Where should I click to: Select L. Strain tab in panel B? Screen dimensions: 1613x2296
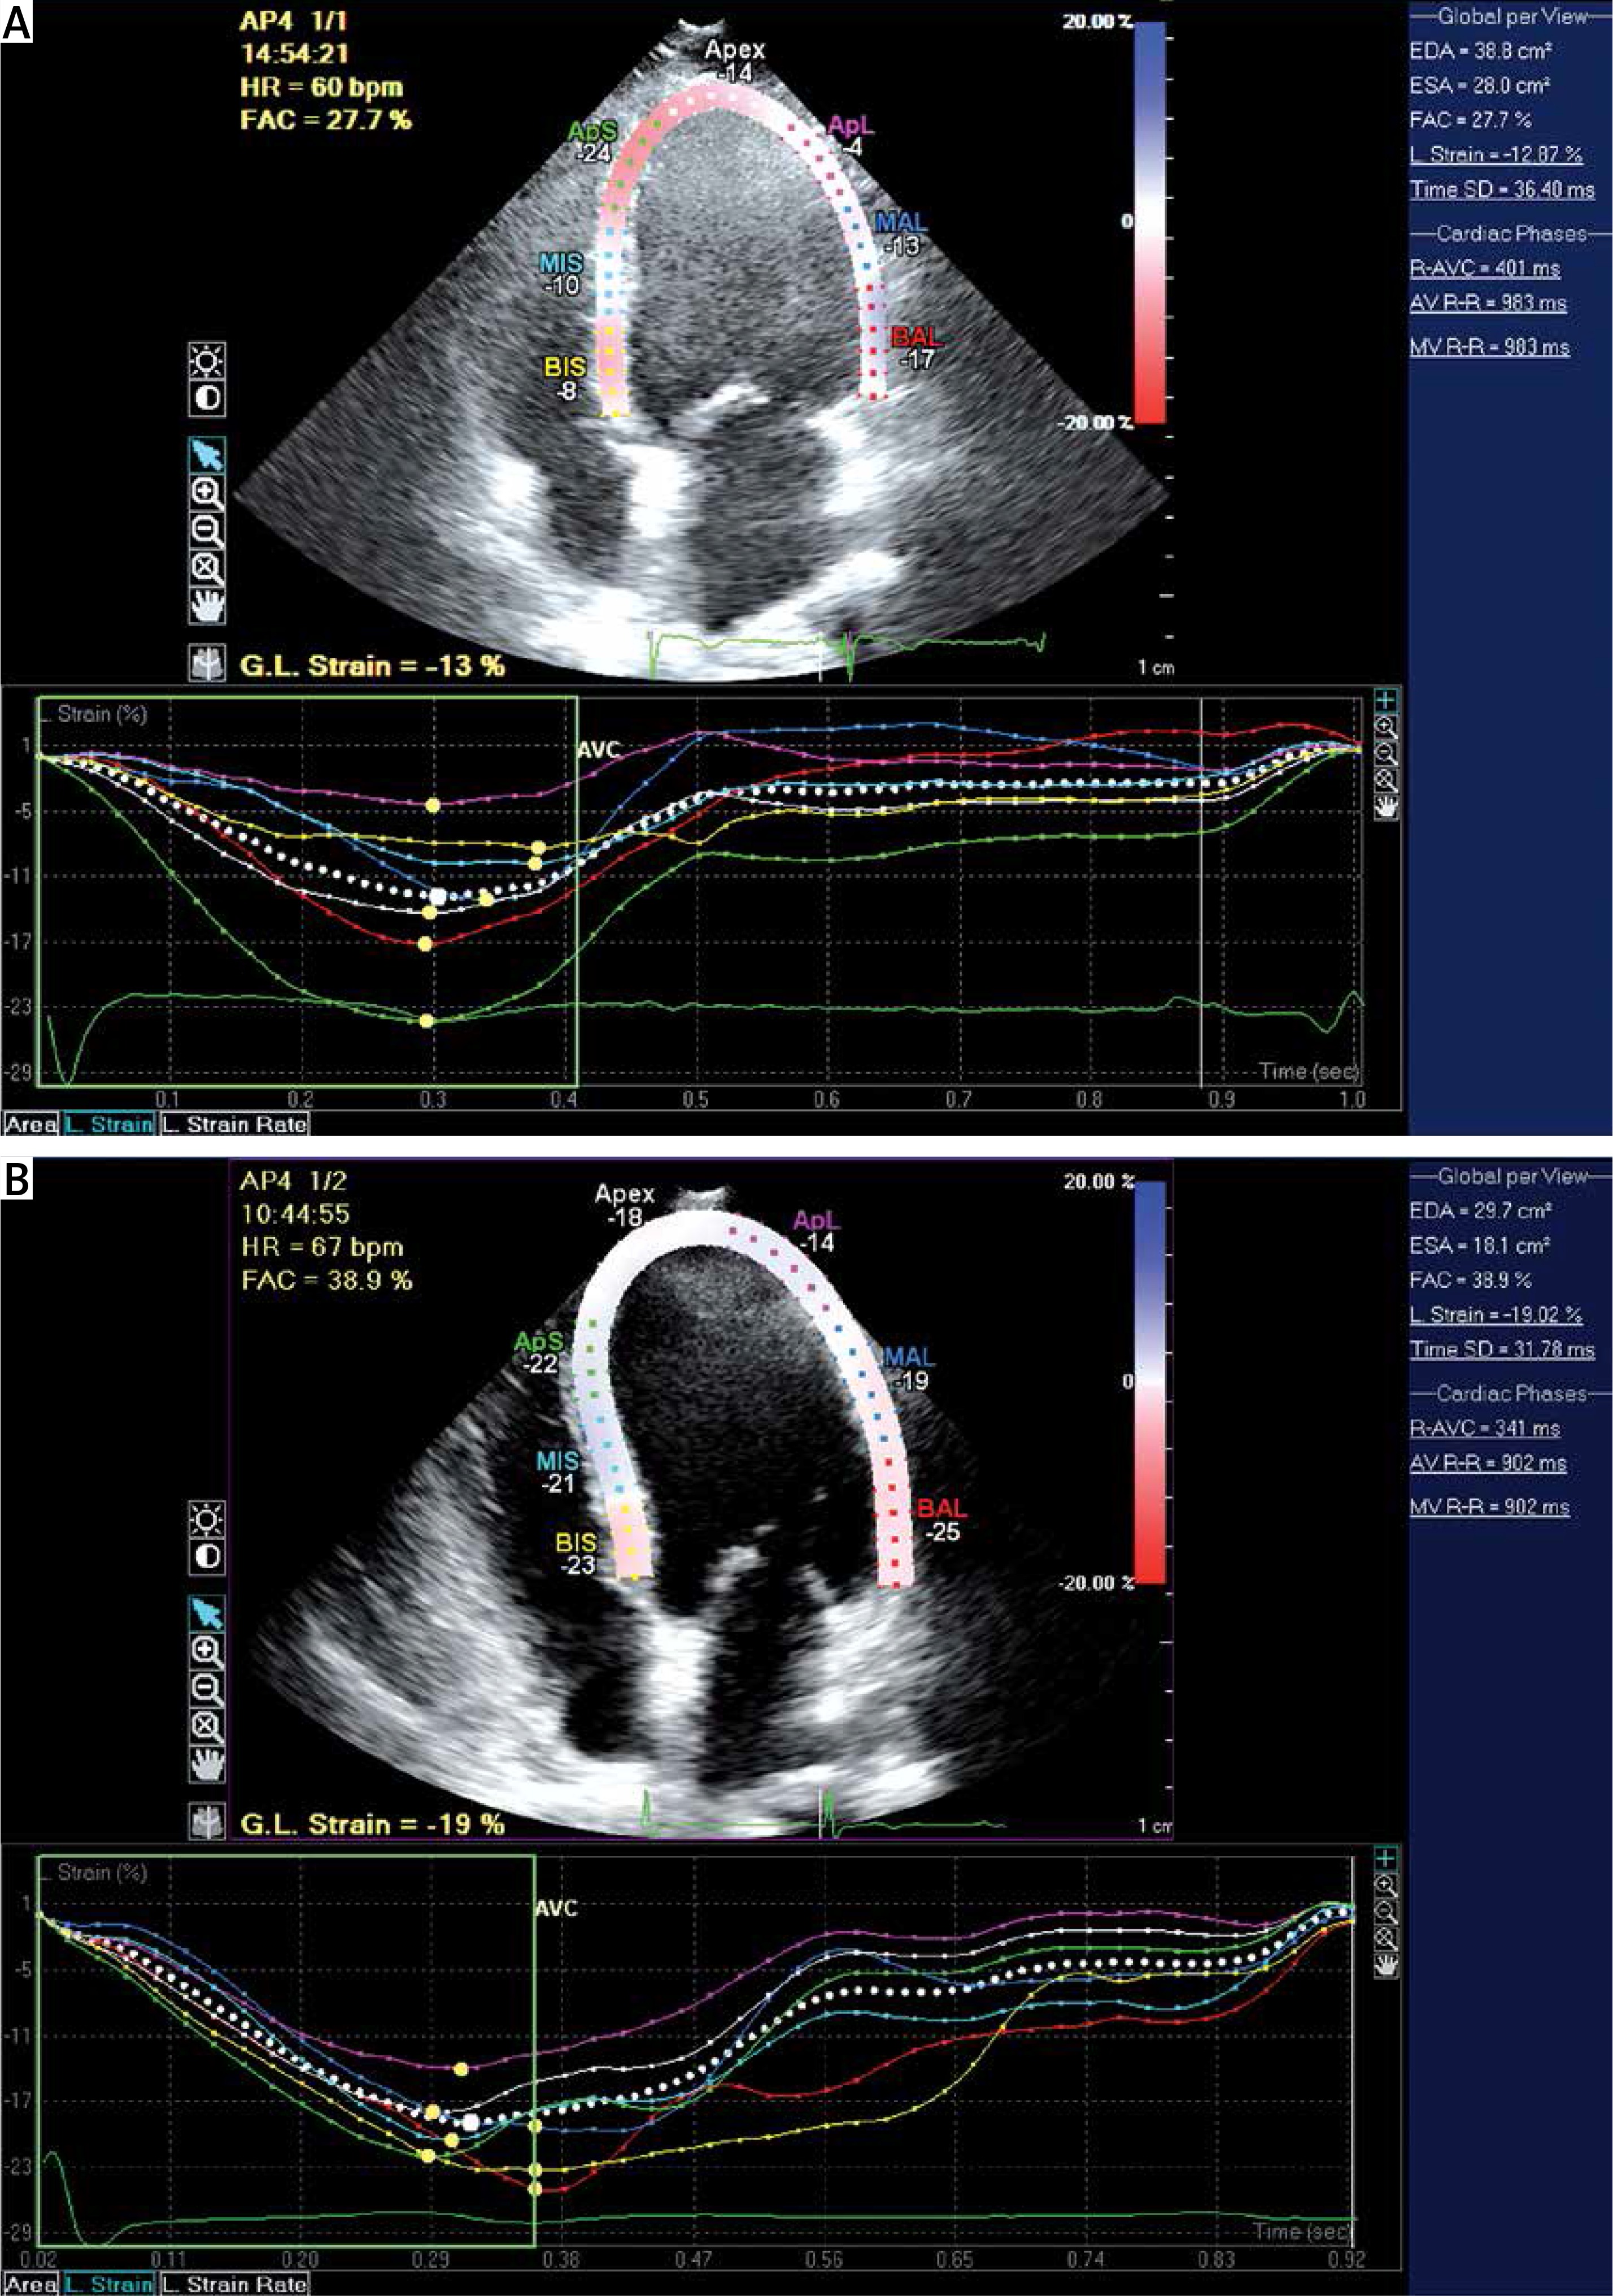[109, 2284]
